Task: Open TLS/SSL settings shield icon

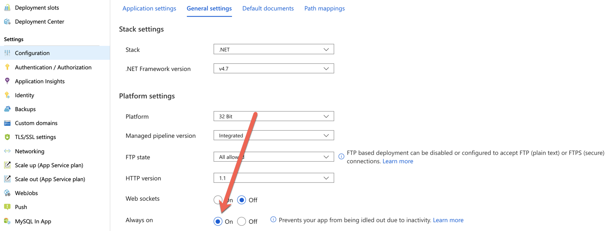Action: pyautogui.click(x=7, y=137)
